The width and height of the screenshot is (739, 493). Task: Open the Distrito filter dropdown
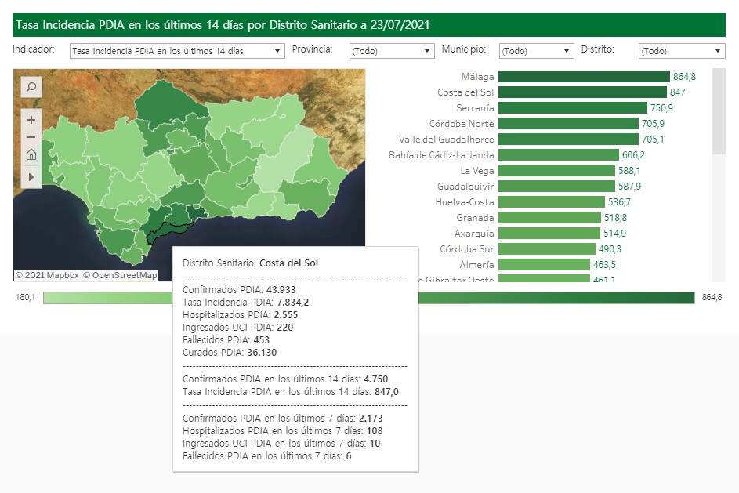click(x=682, y=51)
